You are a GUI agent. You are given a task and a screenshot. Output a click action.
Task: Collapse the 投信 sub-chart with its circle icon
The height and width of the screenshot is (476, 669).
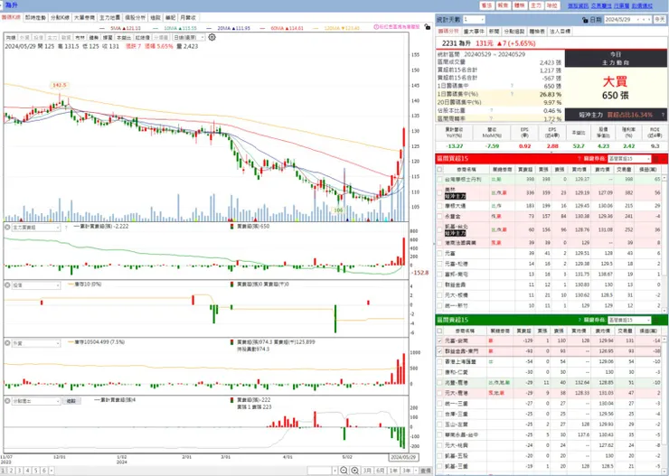[x=7, y=285]
